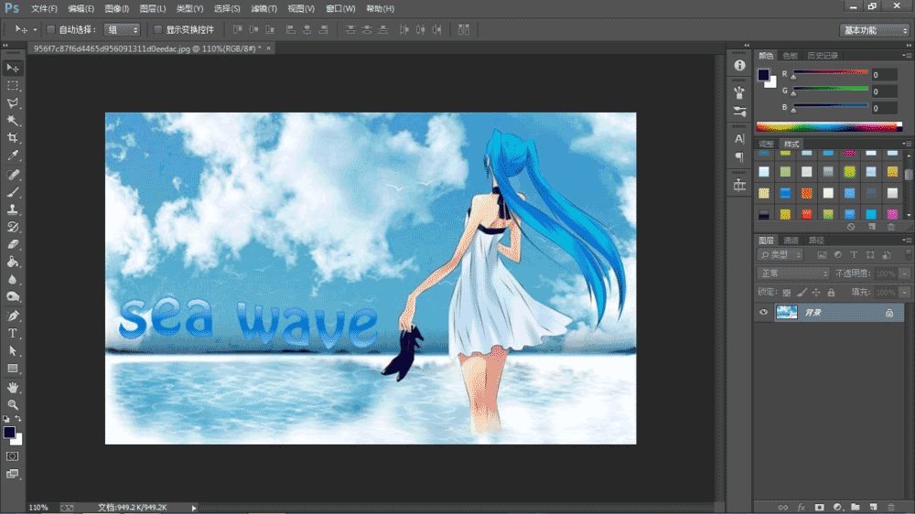
Task: Expand the 正常 blend mode dropdown
Action: click(x=792, y=273)
